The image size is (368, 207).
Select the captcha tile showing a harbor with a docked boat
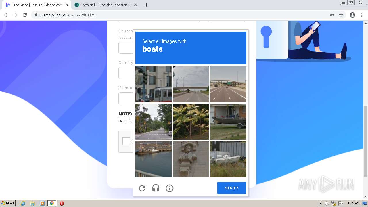click(154, 159)
